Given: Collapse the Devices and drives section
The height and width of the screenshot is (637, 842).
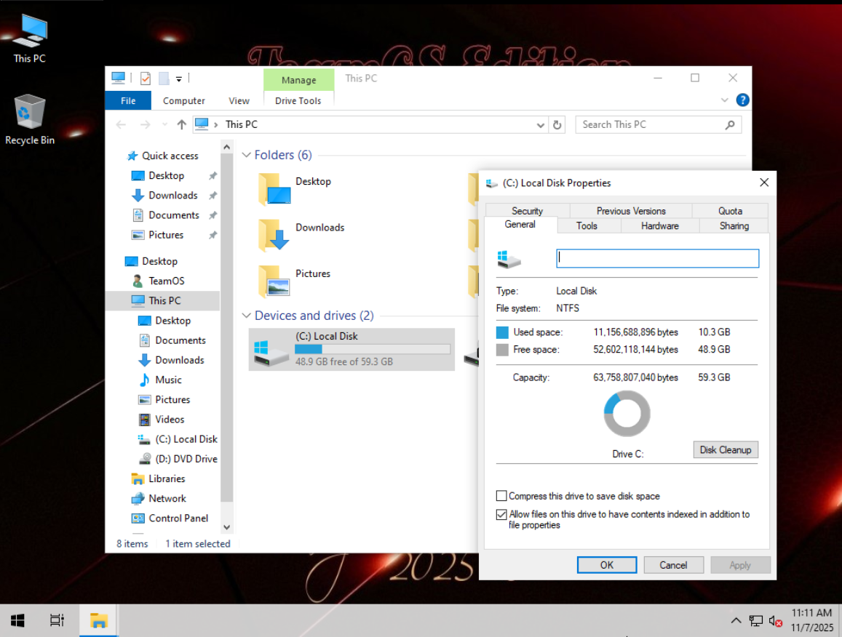Looking at the screenshot, I should coord(246,316).
